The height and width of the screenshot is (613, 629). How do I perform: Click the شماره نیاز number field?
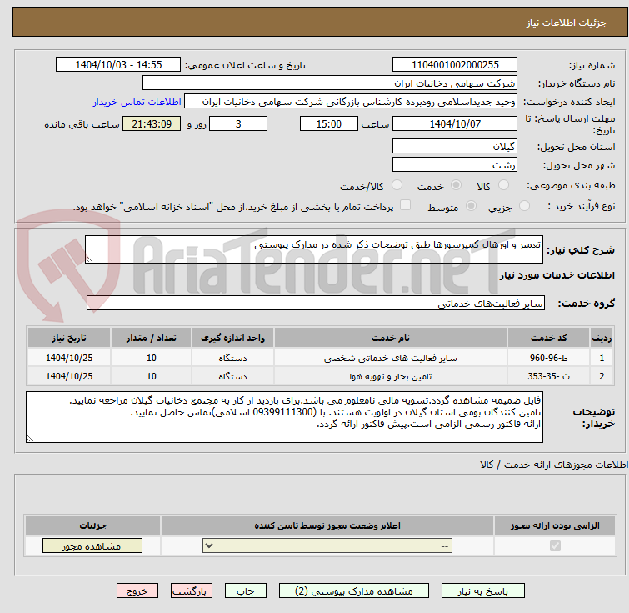454,65
